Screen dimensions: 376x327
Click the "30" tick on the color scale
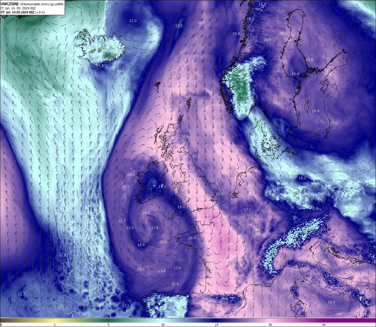pos(270,325)
